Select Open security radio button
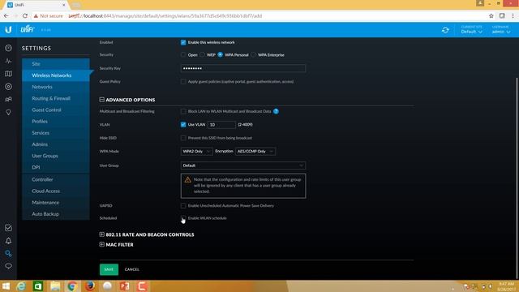The image size is (519, 292). pos(183,54)
